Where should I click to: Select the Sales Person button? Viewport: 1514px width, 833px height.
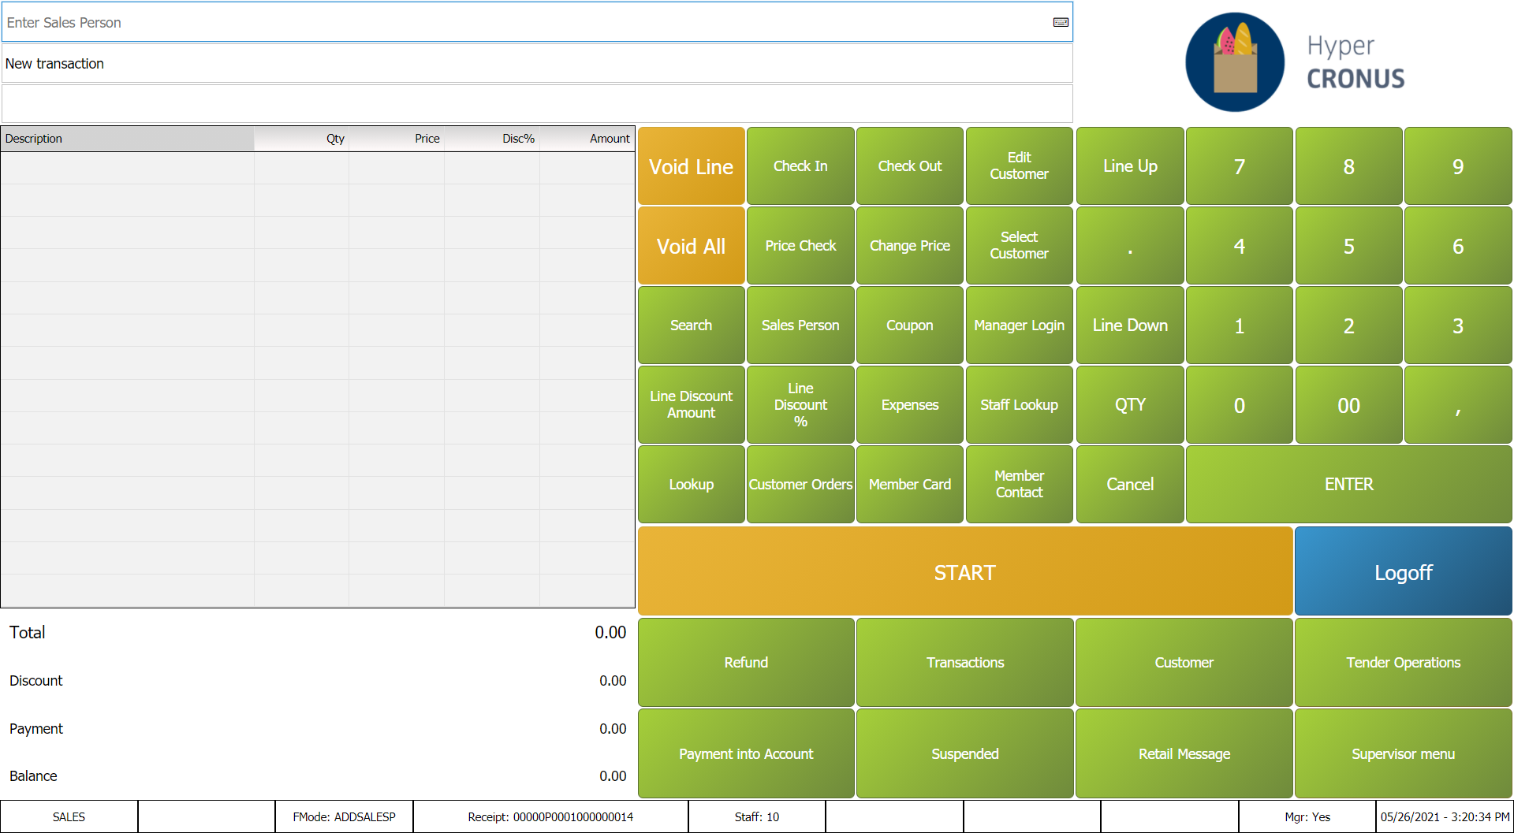coord(800,325)
